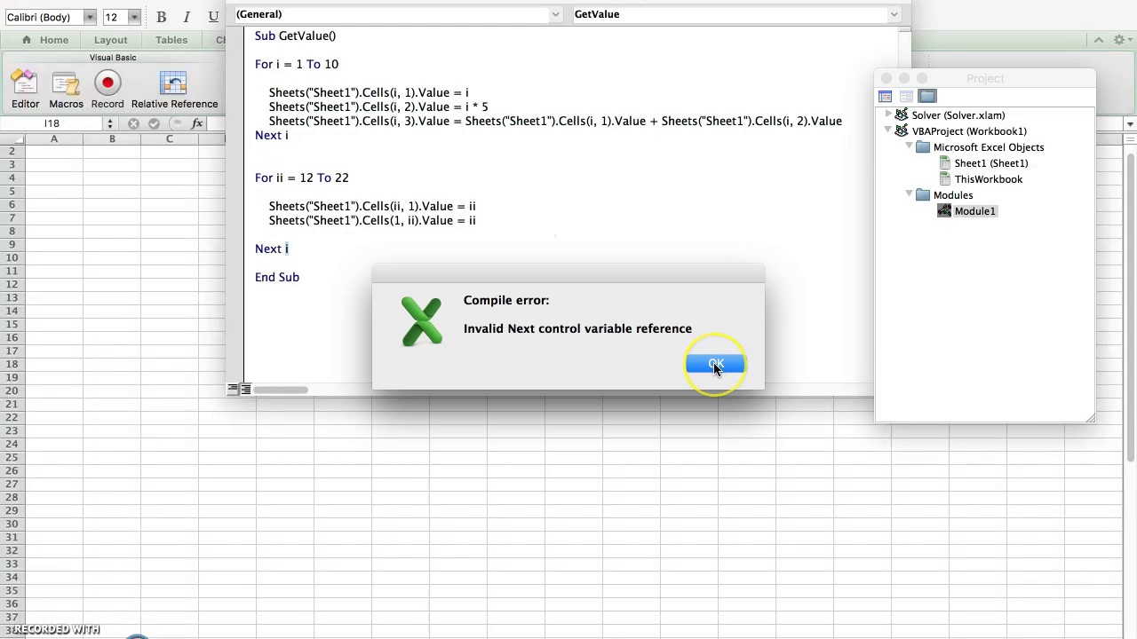The height and width of the screenshot is (639, 1137).
Task: Click the 'Sub GetValue()' line
Action: click(296, 35)
